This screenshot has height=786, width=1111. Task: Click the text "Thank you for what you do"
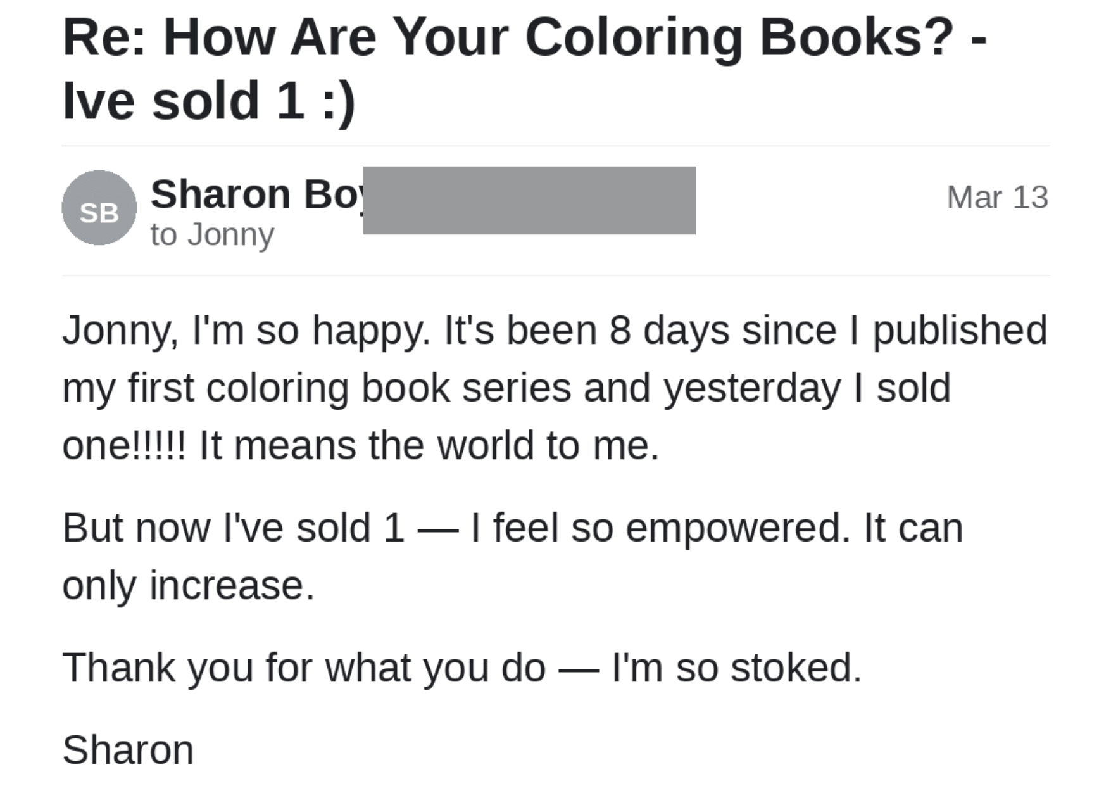point(303,667)
